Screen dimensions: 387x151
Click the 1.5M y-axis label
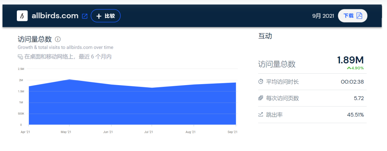(x=21, y=92)
